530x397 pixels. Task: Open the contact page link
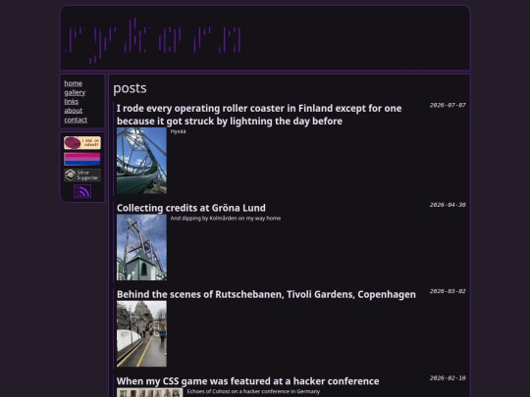coord(76,120)
